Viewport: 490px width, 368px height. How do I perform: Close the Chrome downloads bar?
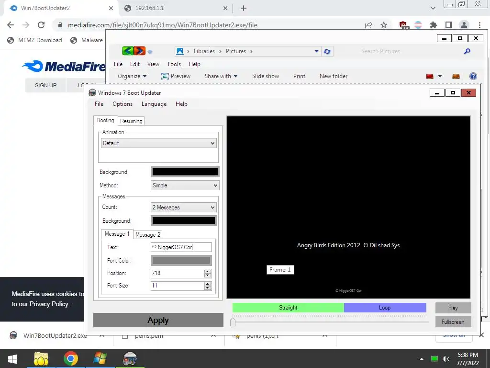point(481,335)
